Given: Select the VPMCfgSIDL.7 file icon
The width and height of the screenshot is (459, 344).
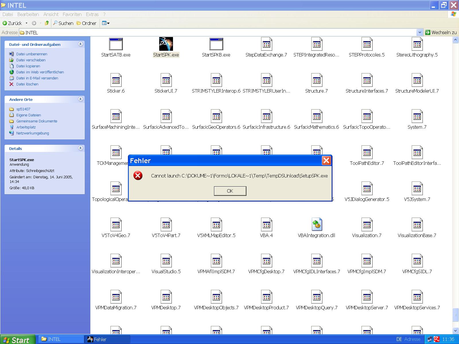Looking at the screenshot, I should point(417,261).
